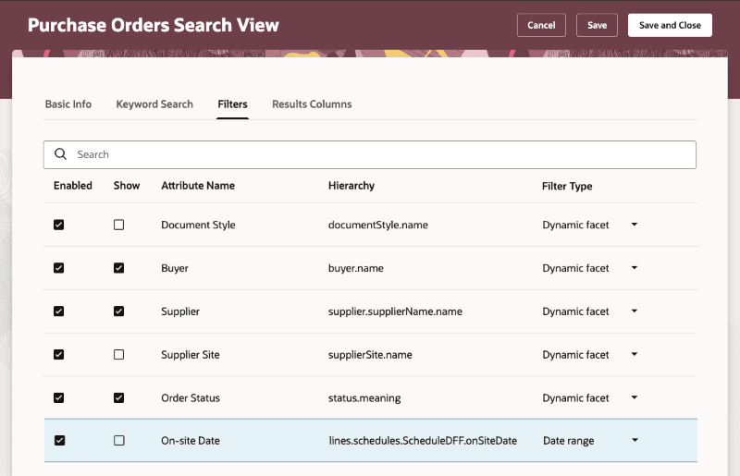Select the Filters tab
740x476 pixels.
click(x=233, y=104)
